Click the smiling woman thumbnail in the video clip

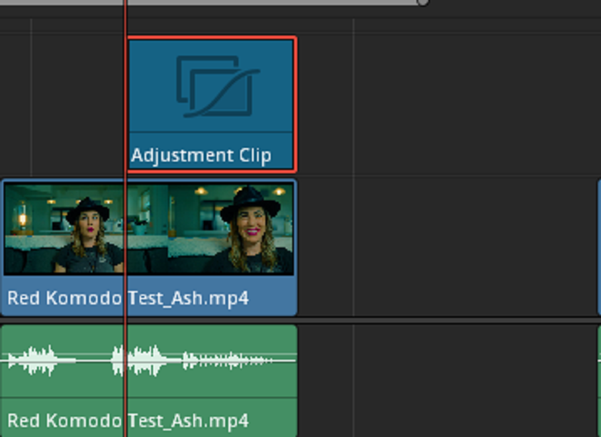(230, 229)
